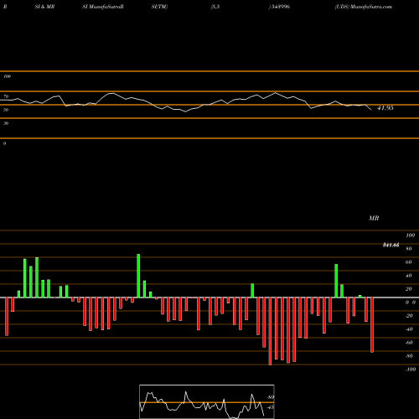Click the last red bar in MR histogram
Screen dimensions: 419x419
point(372,325)
